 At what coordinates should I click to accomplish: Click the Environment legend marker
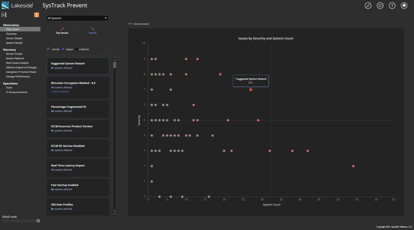[x=130, y=24]
